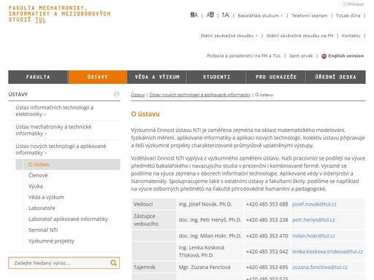Click name doc. Ing. Milan Hokr, Ph.D.
Image resolution: width=374 pixels, height=280 pixels.
point(210,236)
